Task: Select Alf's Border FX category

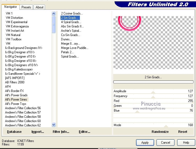Action: 14,91
